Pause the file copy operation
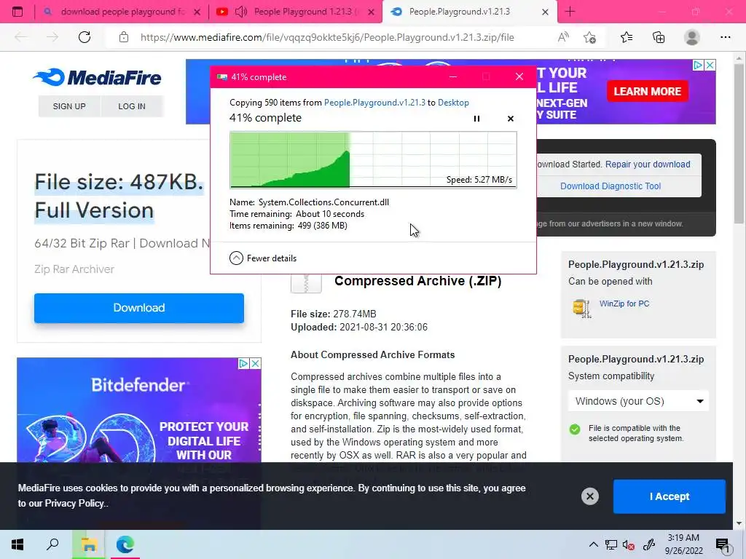The width and height of the screenshot is (746, 559). coord(476,119)
